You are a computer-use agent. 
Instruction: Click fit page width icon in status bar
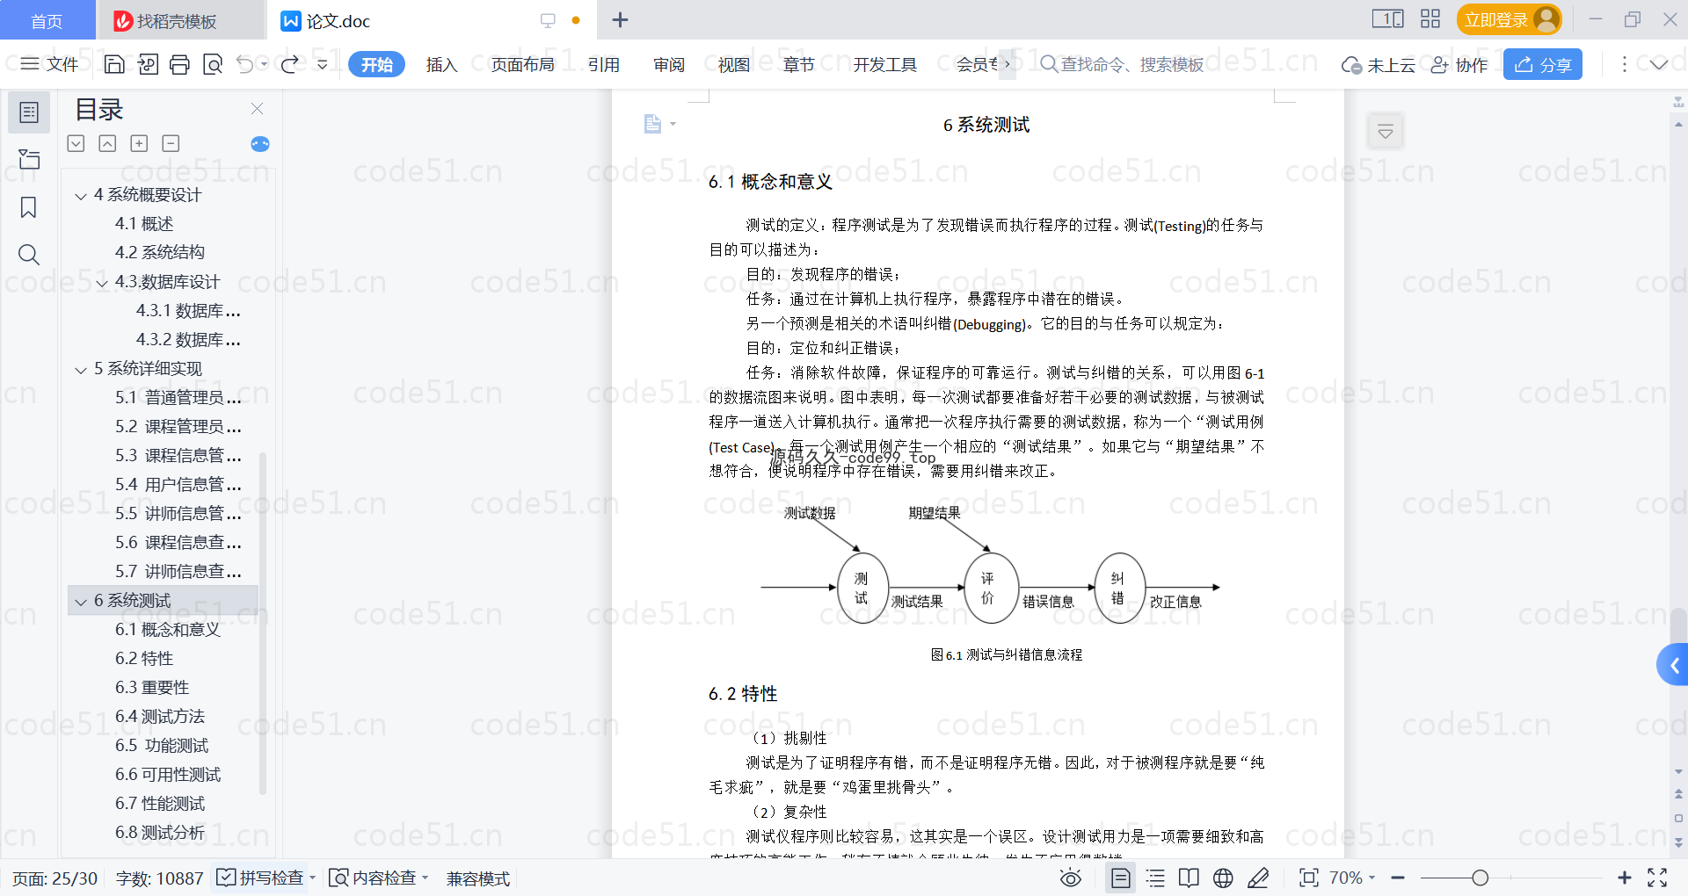(x=1309, y=878)
